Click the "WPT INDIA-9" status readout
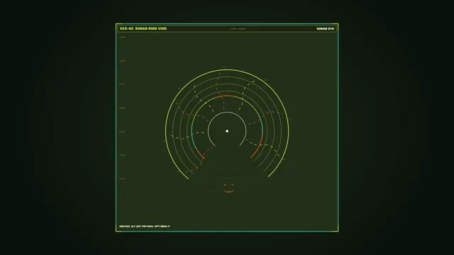The image size is (454, 255). click(x=162, y=227)
